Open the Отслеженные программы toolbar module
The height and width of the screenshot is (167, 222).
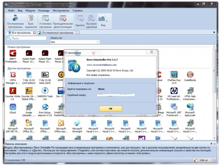point(15,21)
